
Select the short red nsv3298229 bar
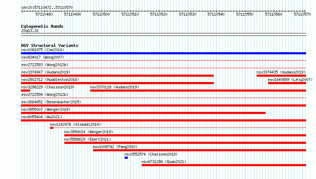pyautogui.click(x=26, y=91)
